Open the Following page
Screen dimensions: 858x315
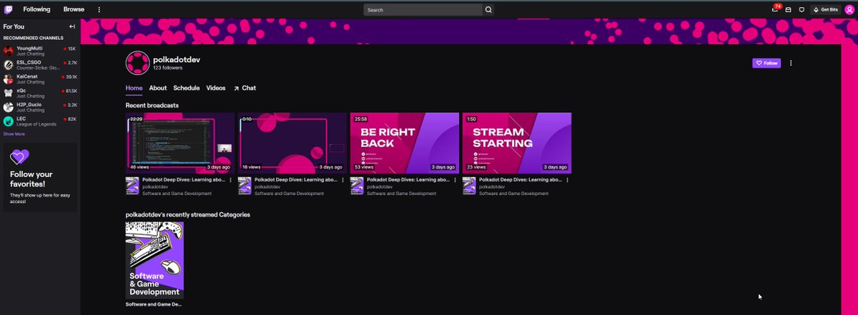tap(36, 10)
